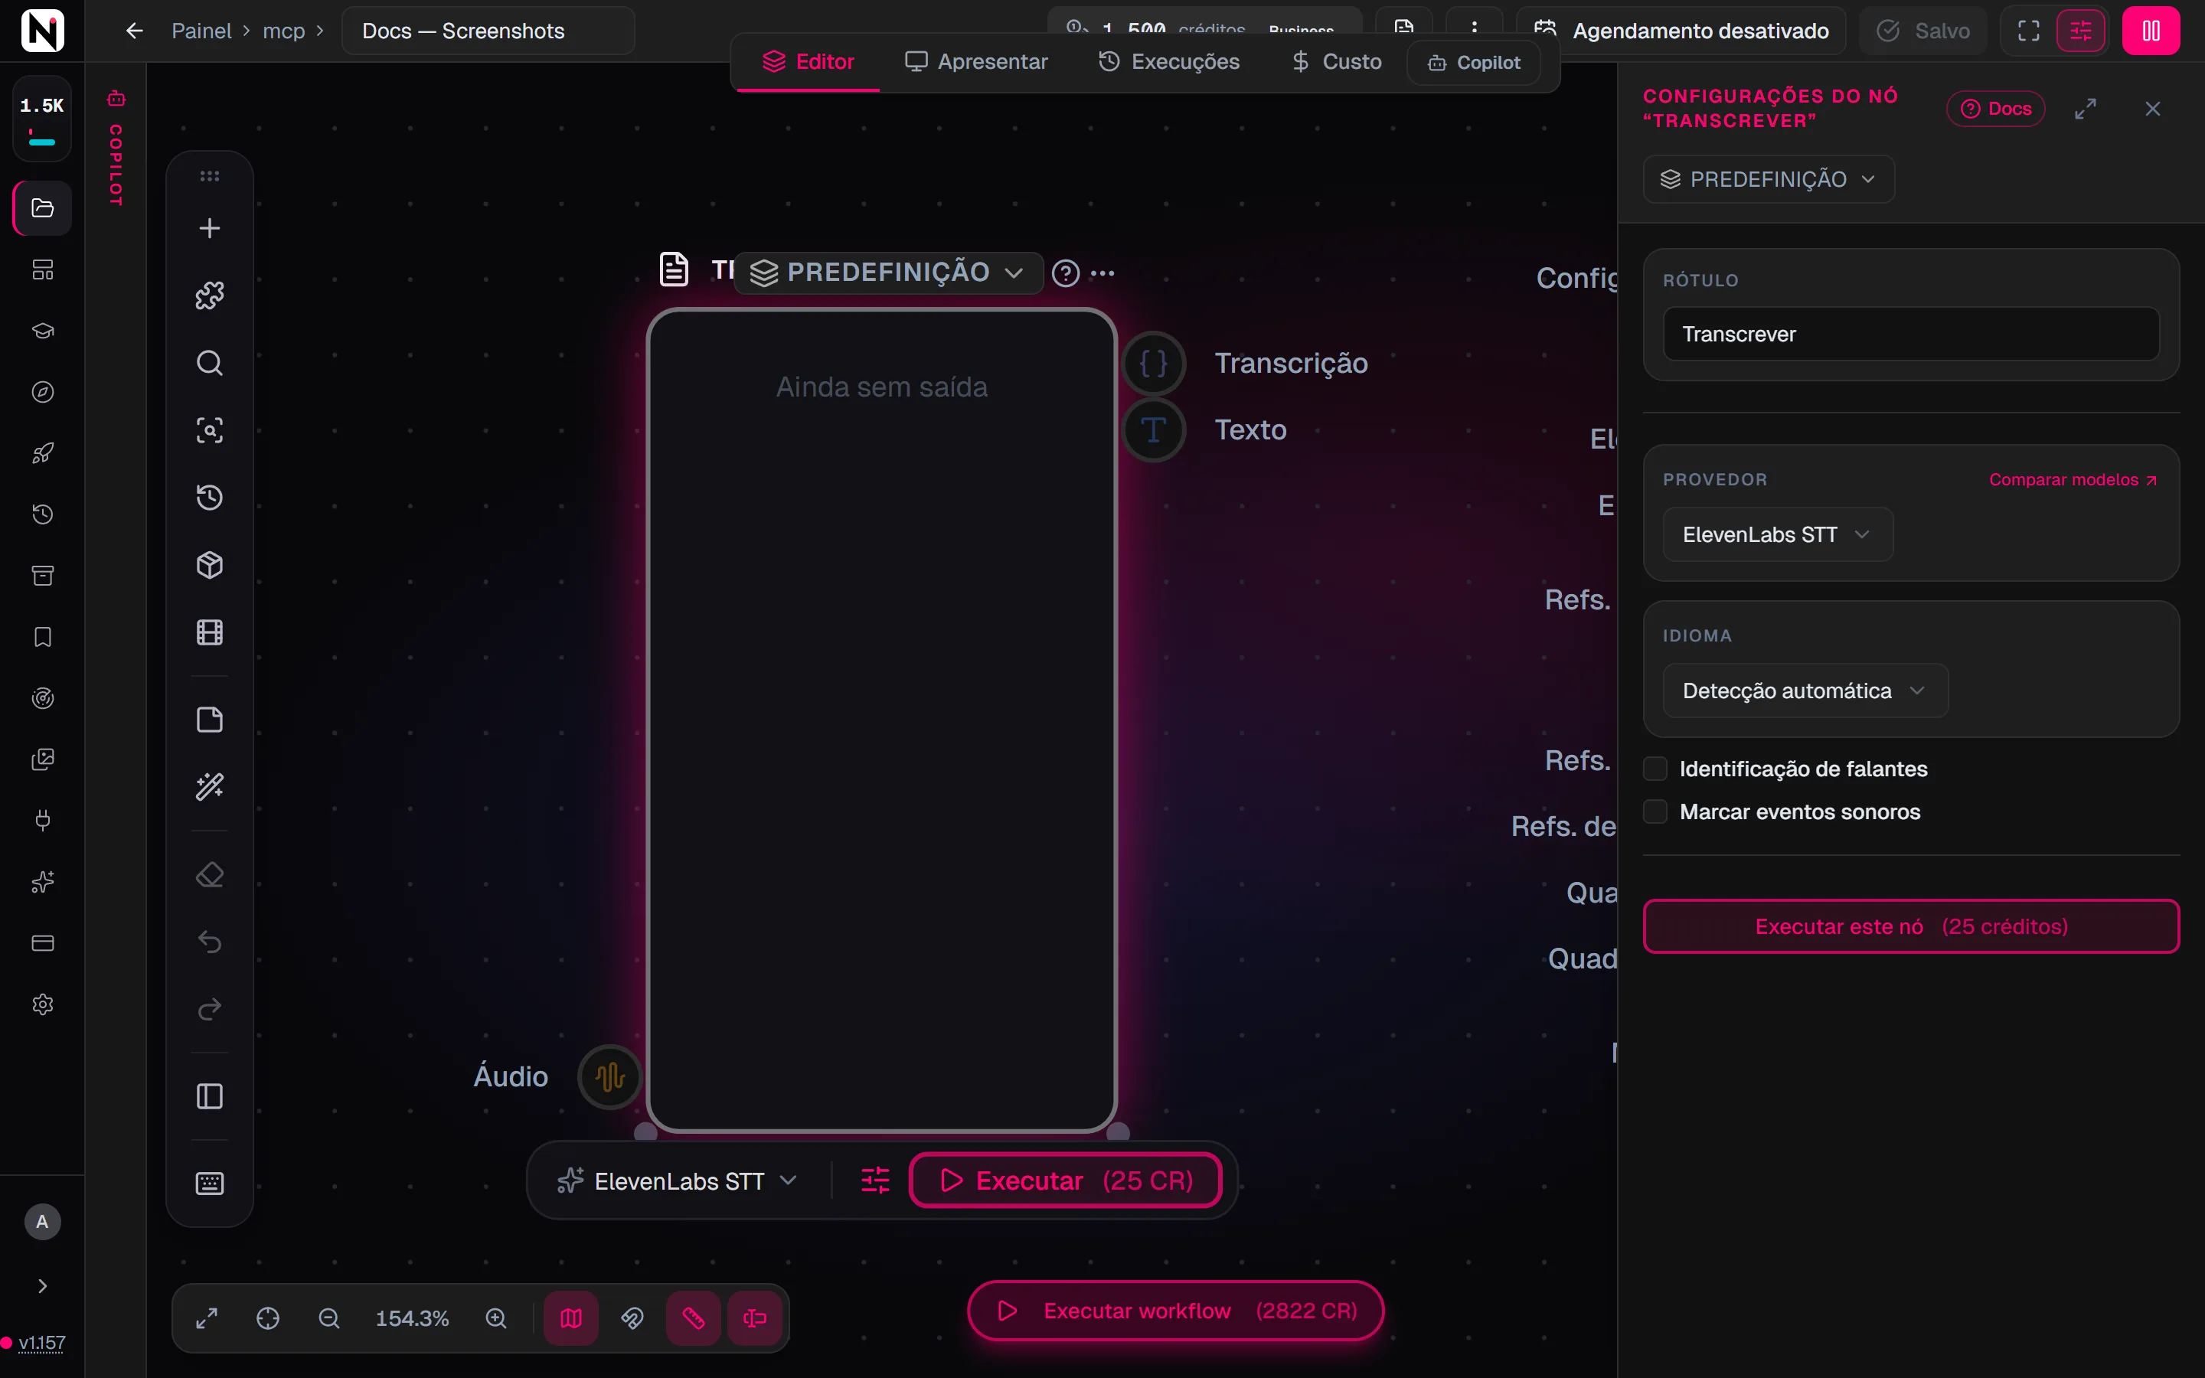
Task: Open the compass explore icon
Action: 43,392
